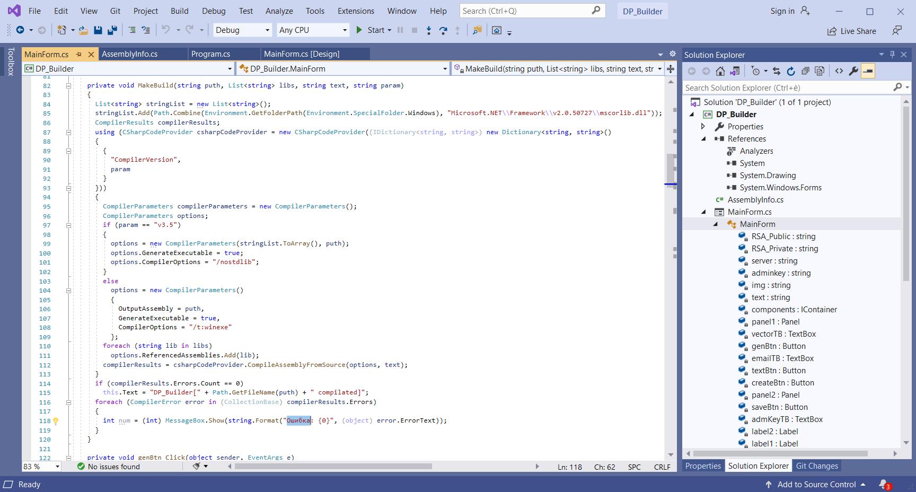Image resolution: width=916 pixels, height=492 pixels.
Task: Toggle Preview Selected Items button in Solution Explorer
Action: point(868,71)
